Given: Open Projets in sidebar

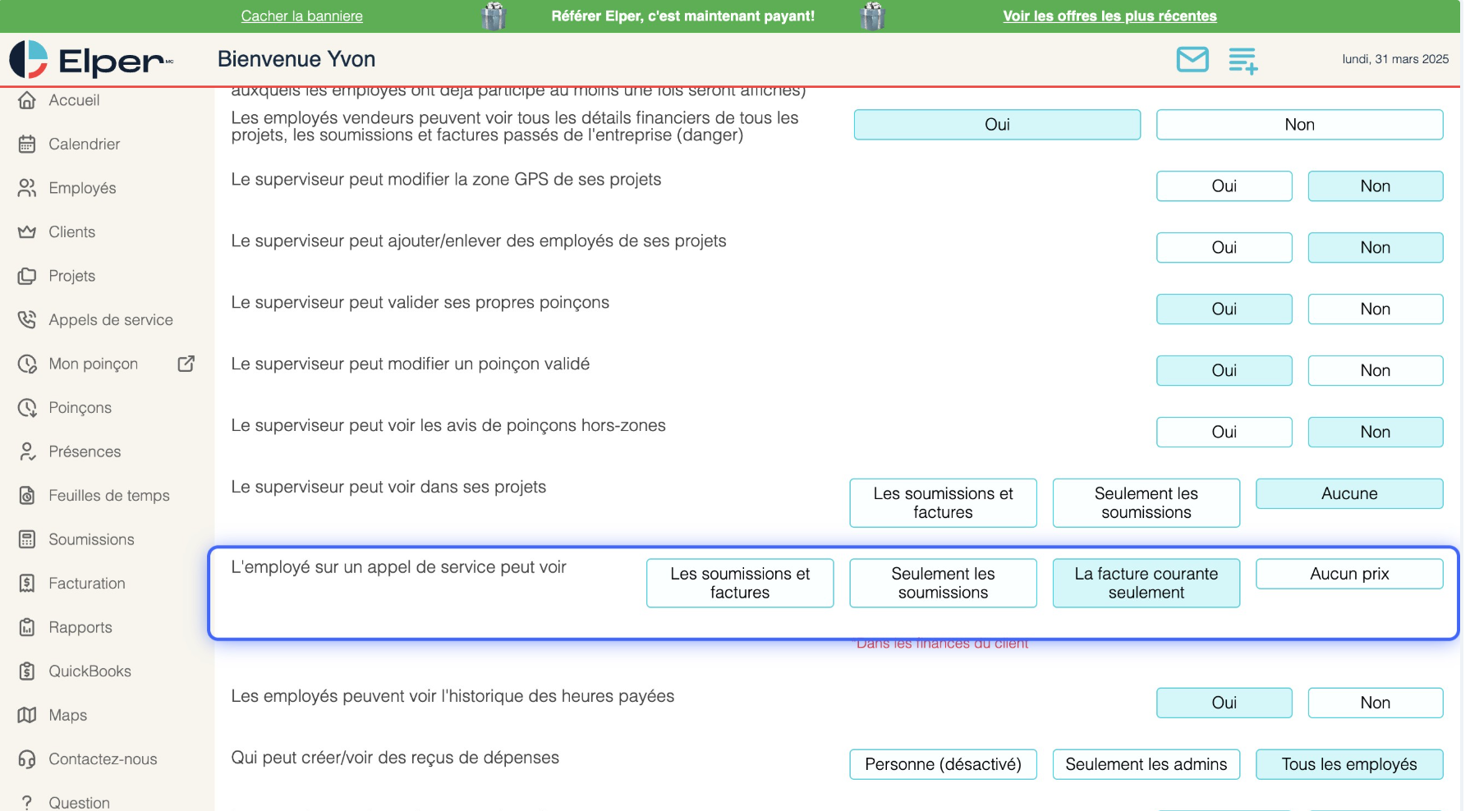Looking at the screenshot, I should (x=71, y=276).
